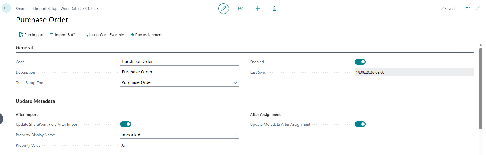
Task: Expand the Table Setup Code dropdown
Action: (235, 83)
